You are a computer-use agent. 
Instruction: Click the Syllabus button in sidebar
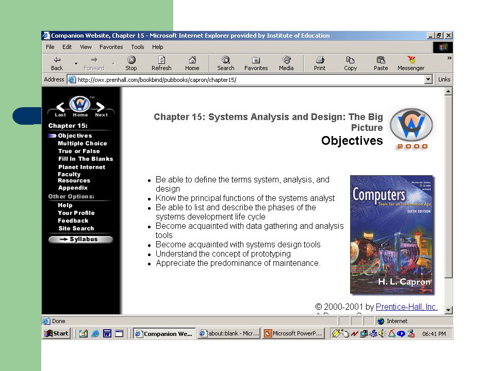[x=80, y=240]
